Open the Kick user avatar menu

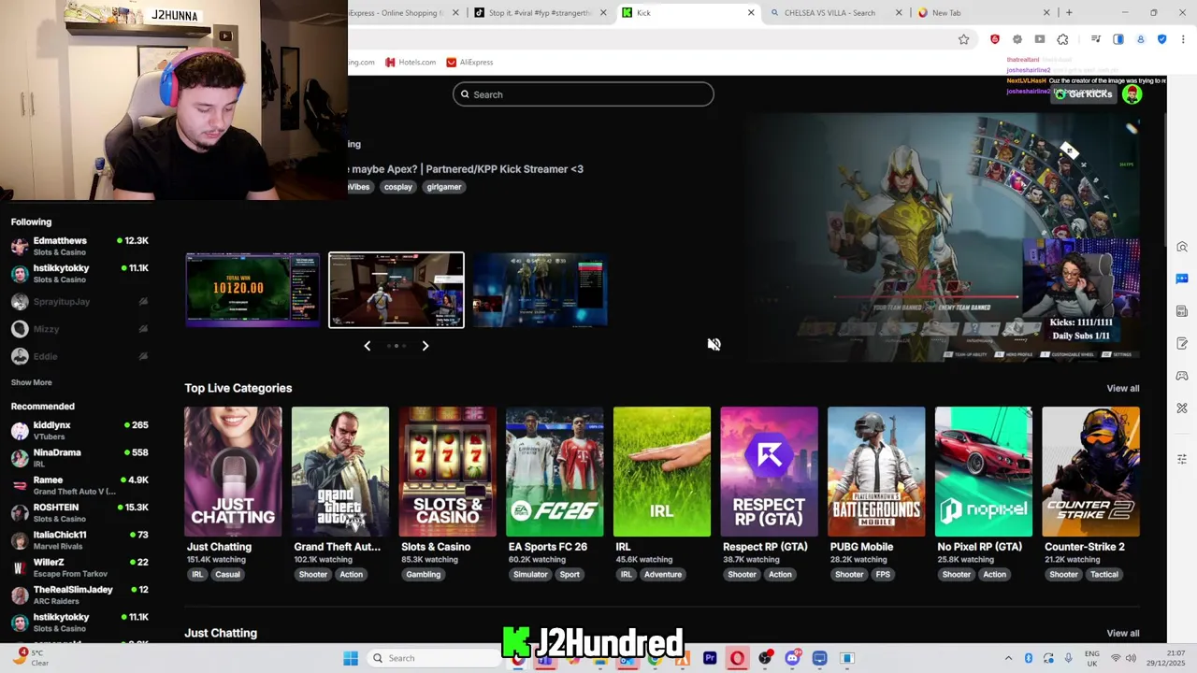tap(1132, 94)
